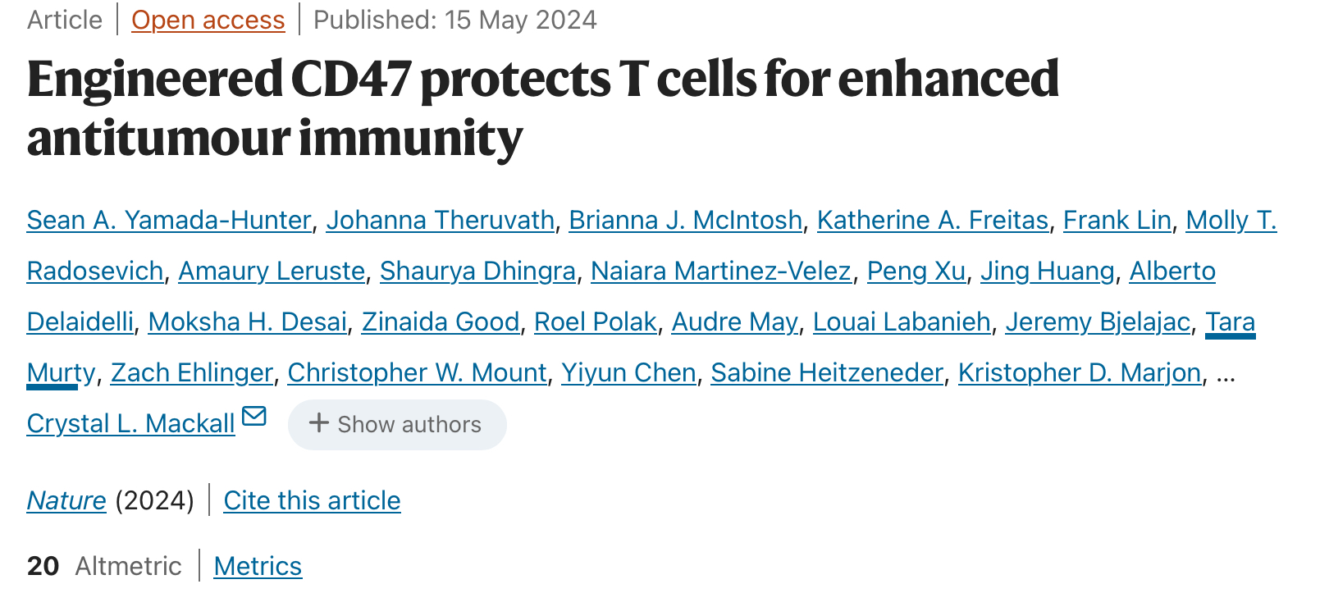Screen dimensions: 1329x616
Task: Open author Sean A. Yamada-Hunter
Action: [x=169, y=220]
